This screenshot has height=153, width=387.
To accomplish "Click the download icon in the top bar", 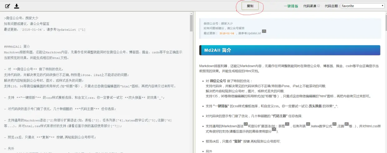I will (17, 6).
